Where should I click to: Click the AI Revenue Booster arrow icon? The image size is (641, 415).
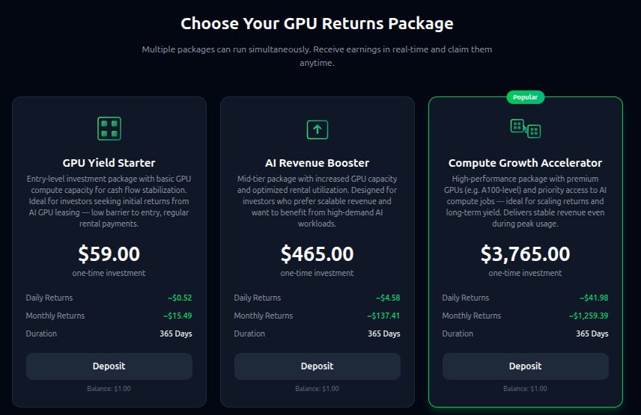pyautogui.click(x=318, y=129)
